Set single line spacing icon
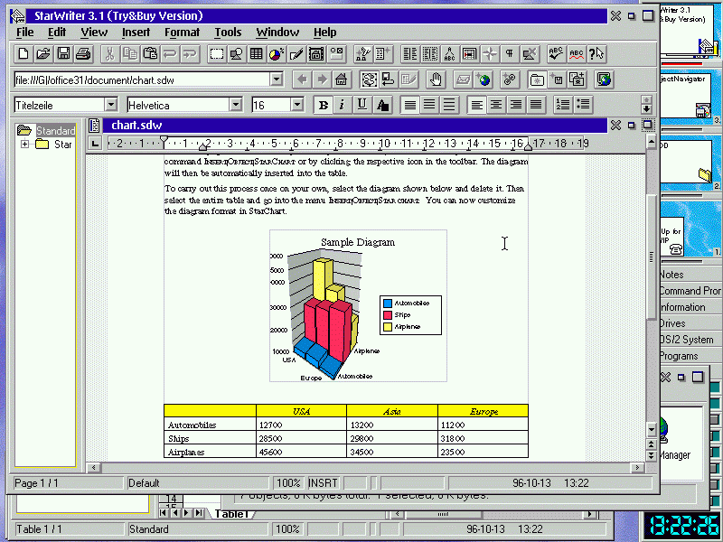This screenshot has width=723, height=542. [x=409, y=105]
